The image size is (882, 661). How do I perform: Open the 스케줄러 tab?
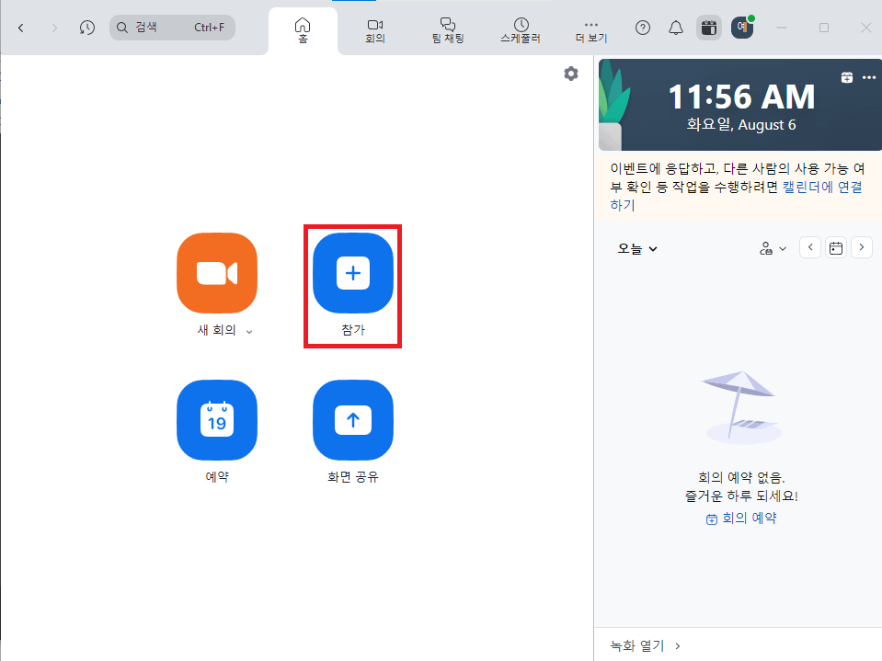point(519,28)
